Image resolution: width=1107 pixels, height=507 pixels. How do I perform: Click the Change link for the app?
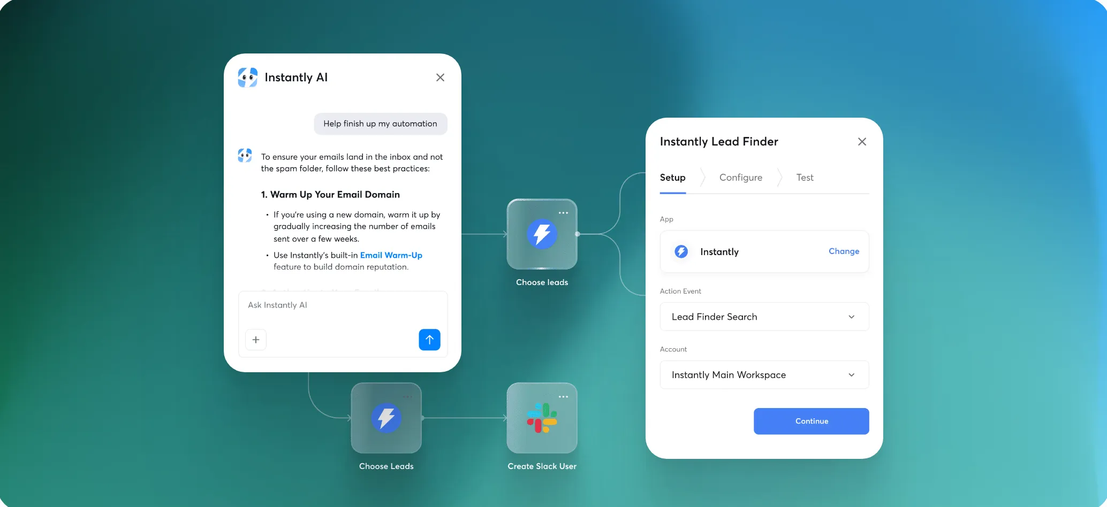tap(844, 251)
